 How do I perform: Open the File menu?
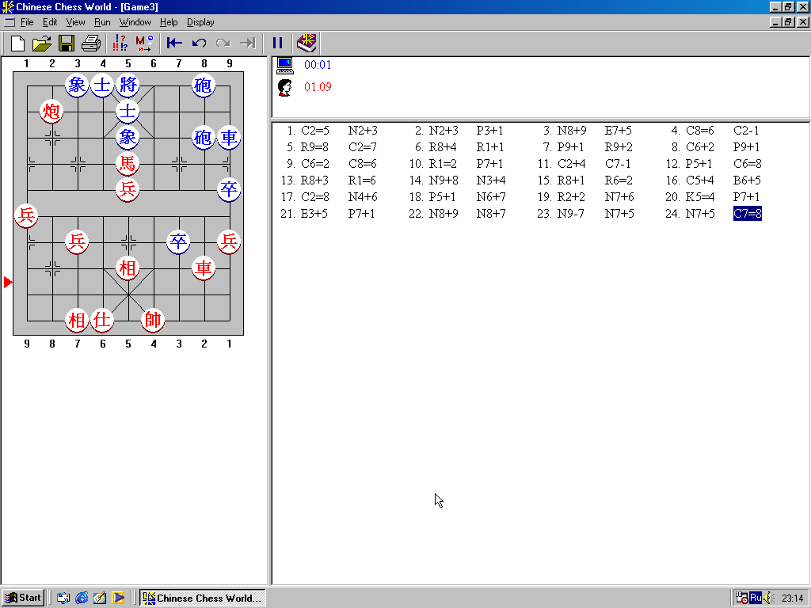pyautogui.click(x=27, y=22)
